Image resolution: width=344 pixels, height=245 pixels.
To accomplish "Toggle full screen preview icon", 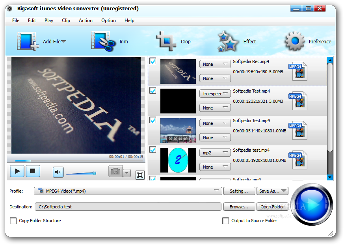I will (x=140, y=175).
